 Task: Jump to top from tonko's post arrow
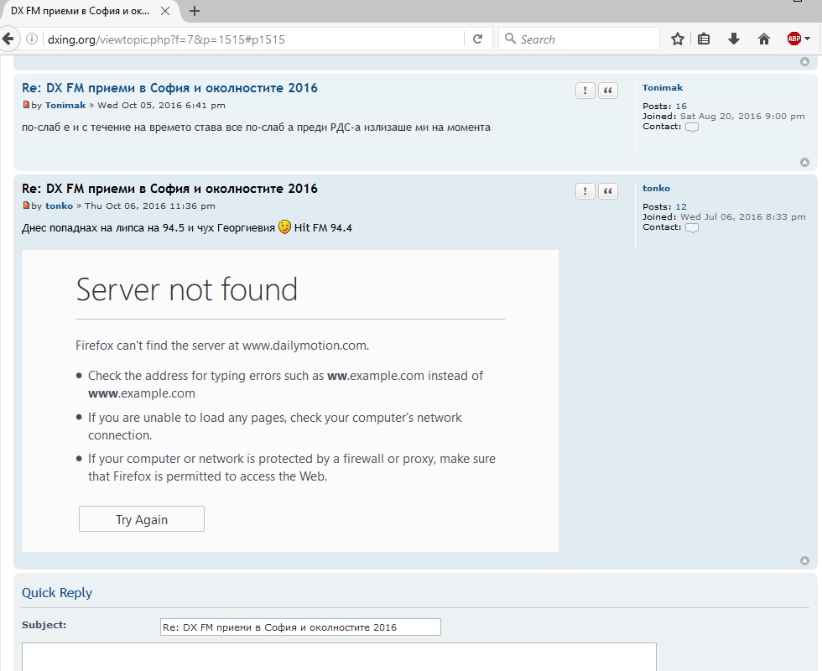click(x=804, y=561)
